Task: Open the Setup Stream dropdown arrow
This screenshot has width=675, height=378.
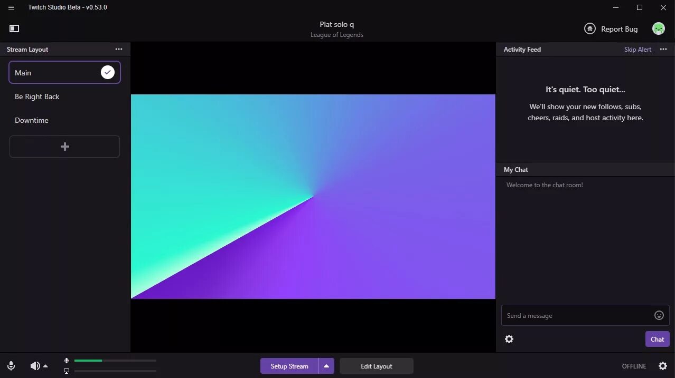Action: click(326, 365)
